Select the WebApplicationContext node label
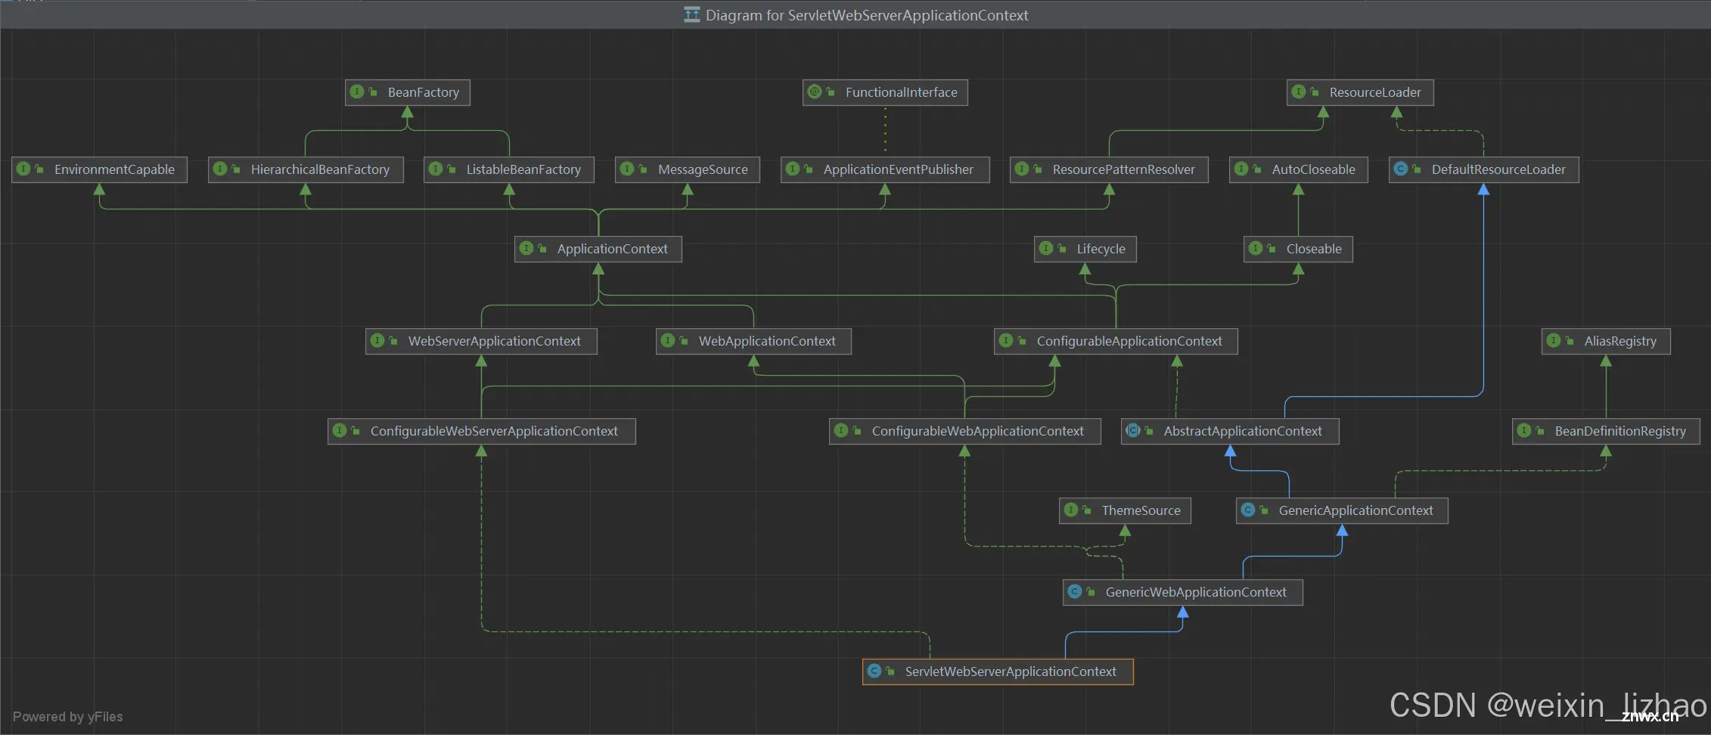The width and height of the screenshot is (1711, 735). [x=767, y=341]
